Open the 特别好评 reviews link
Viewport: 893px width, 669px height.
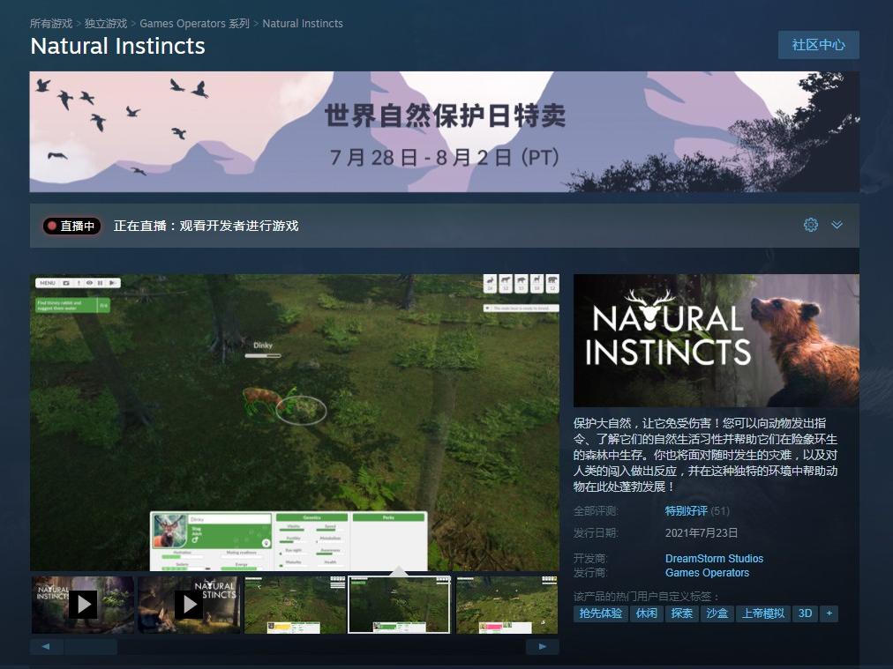[x=687, y=511]
